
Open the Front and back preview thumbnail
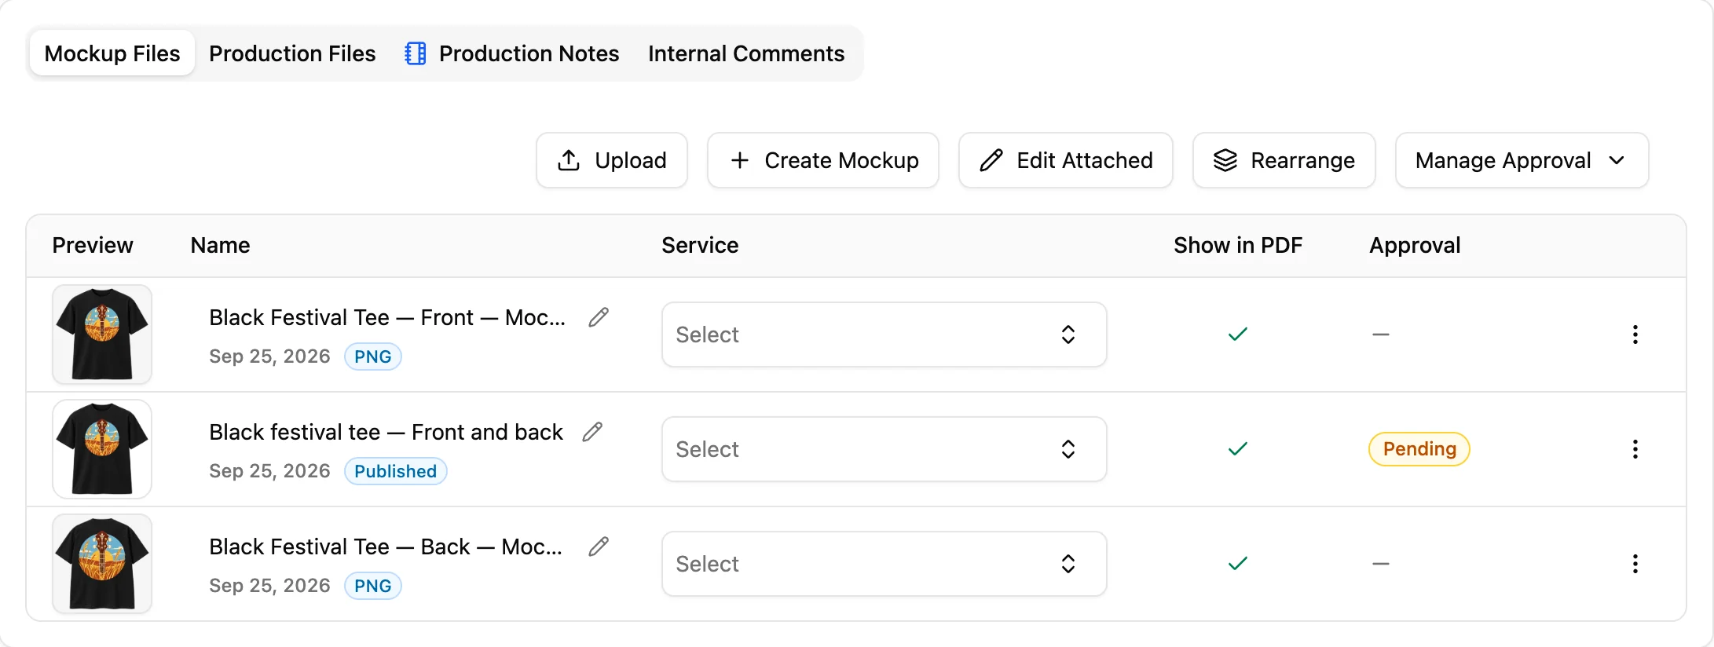[x=102, y=449]
